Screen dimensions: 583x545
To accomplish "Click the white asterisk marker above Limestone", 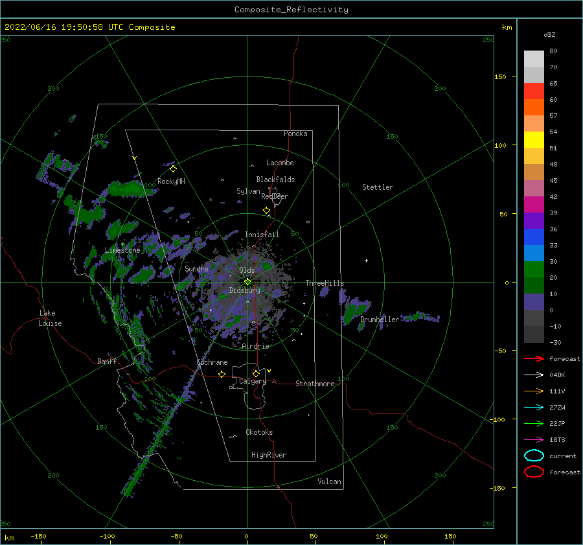I will click(x=122, y=244).
